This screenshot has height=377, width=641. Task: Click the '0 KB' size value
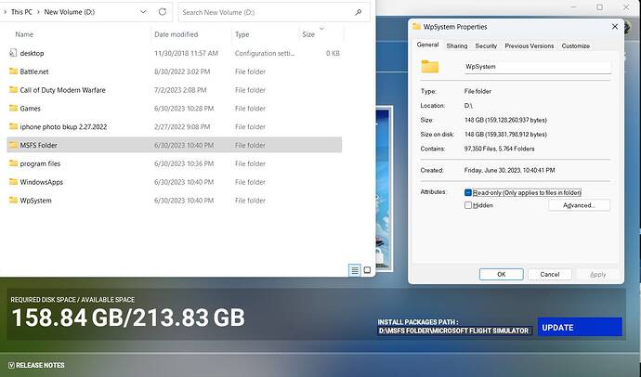333,53
